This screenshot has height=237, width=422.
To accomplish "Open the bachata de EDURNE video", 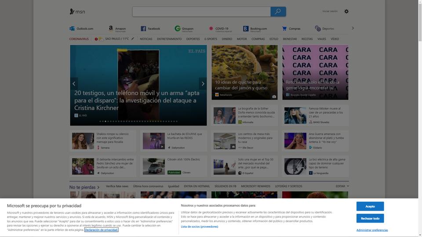I will (174, 141).
